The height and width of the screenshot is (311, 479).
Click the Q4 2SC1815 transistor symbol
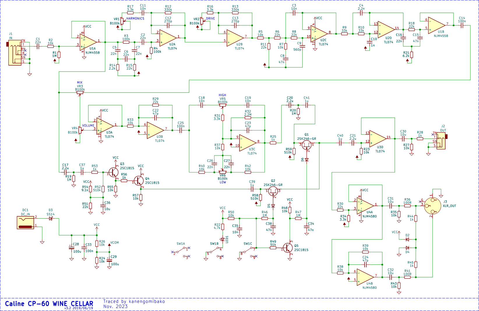[139, 181]
